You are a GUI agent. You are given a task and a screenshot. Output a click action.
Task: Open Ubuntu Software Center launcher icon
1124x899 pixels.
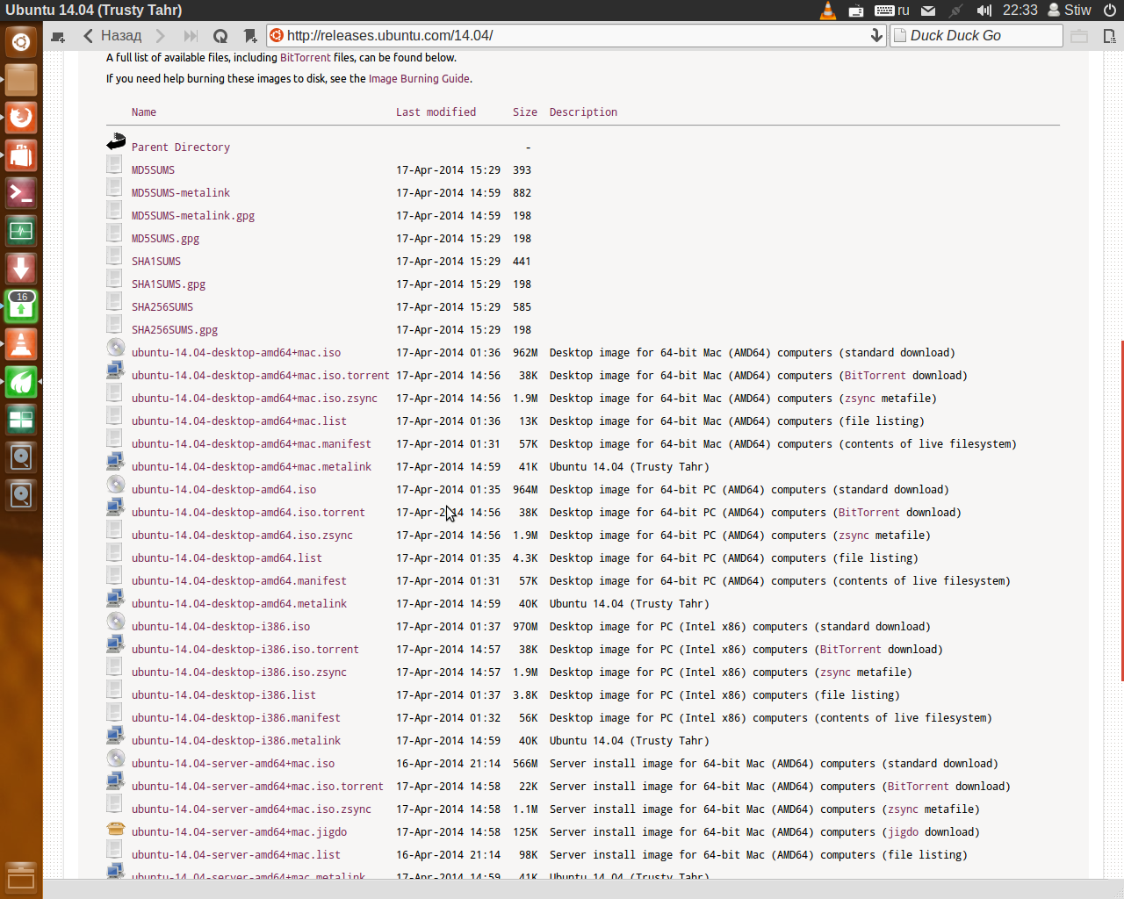coord(21,155)
